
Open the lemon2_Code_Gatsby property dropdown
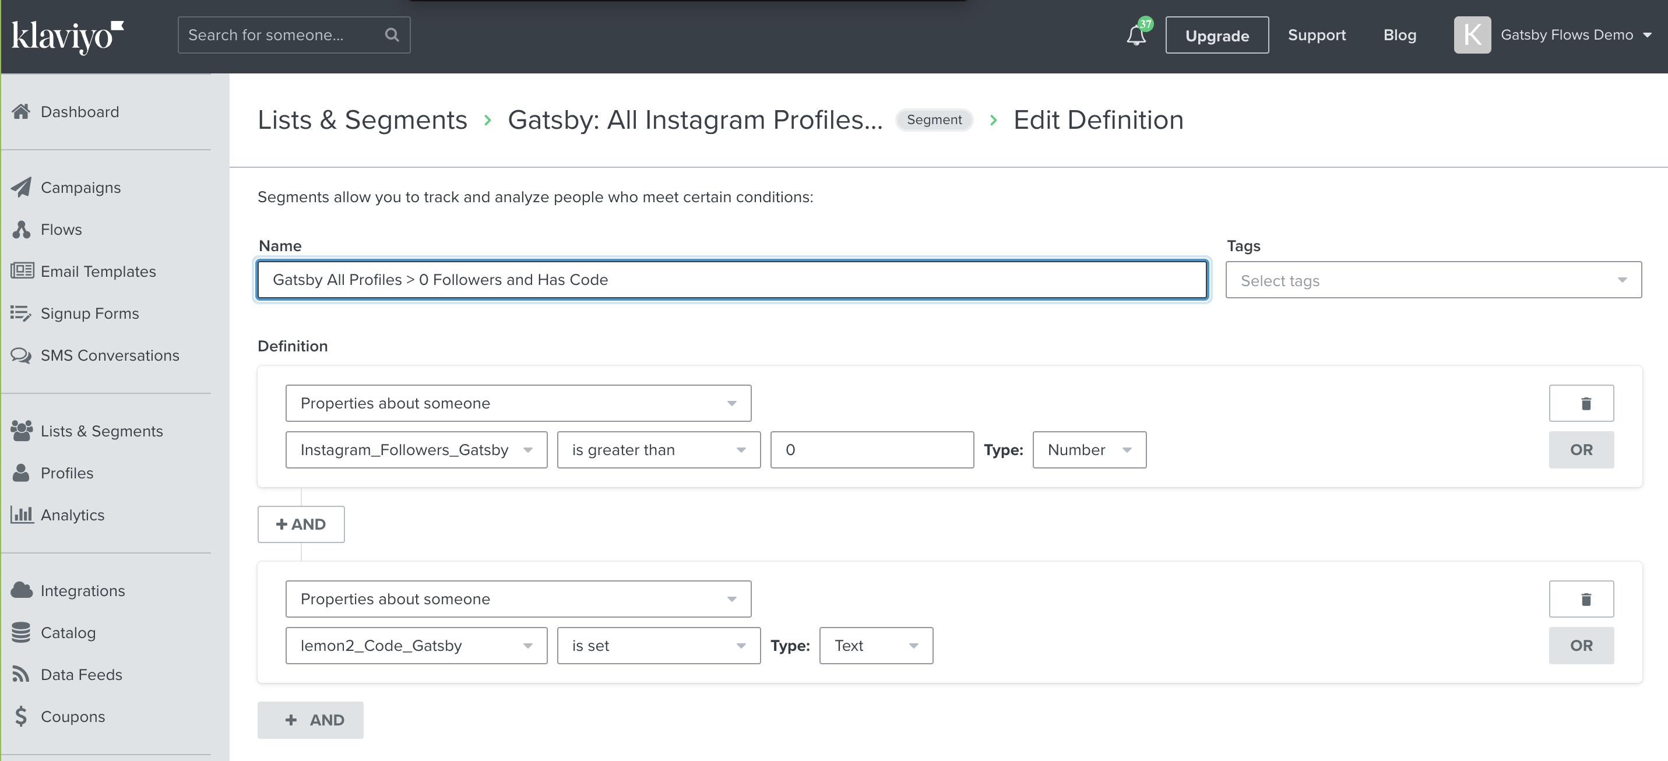coord(416,646)
